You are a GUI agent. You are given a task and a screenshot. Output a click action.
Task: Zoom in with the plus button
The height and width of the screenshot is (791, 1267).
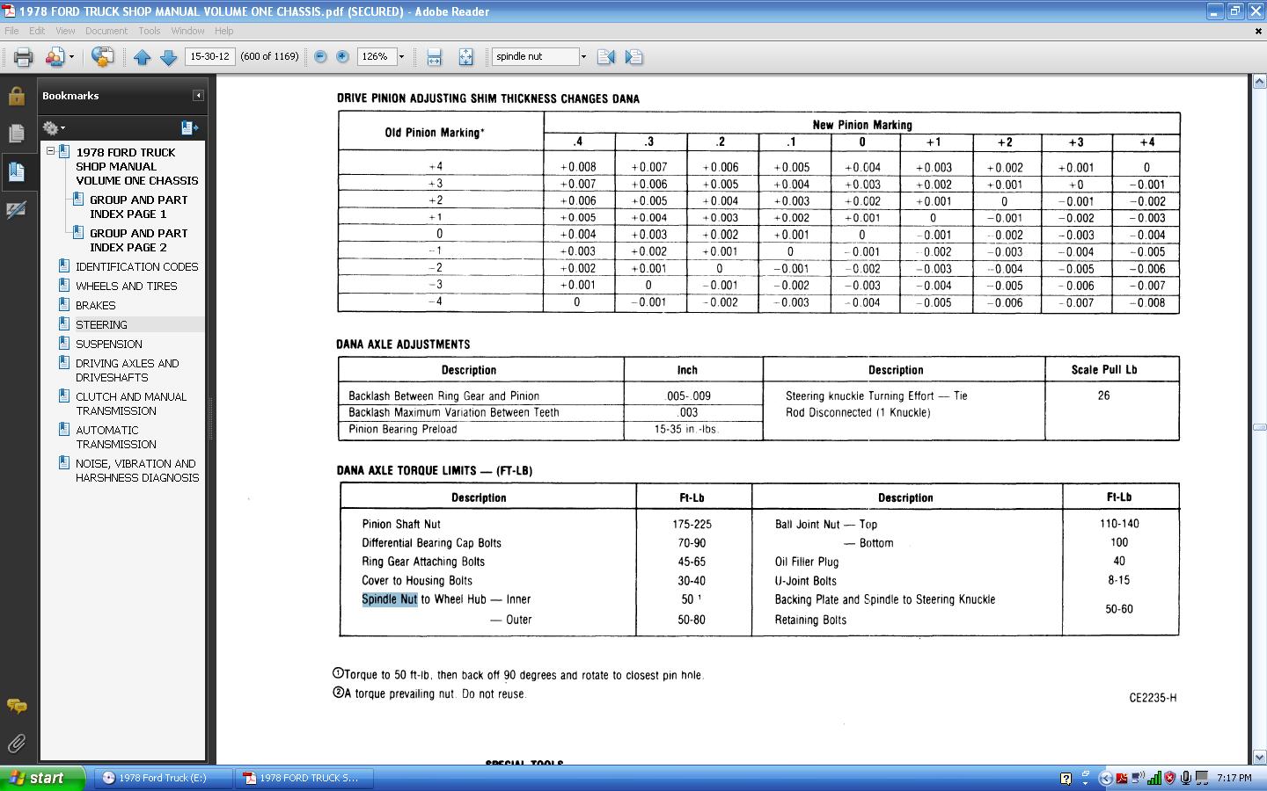(342, 56)
